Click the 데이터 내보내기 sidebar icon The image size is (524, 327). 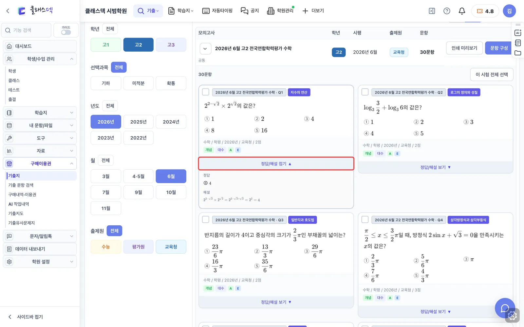tap(9, 249)
